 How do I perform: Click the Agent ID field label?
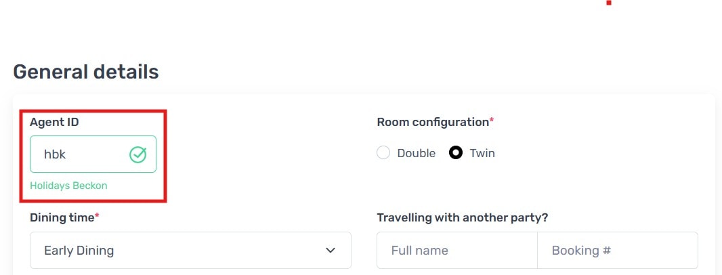coord(54,123)
